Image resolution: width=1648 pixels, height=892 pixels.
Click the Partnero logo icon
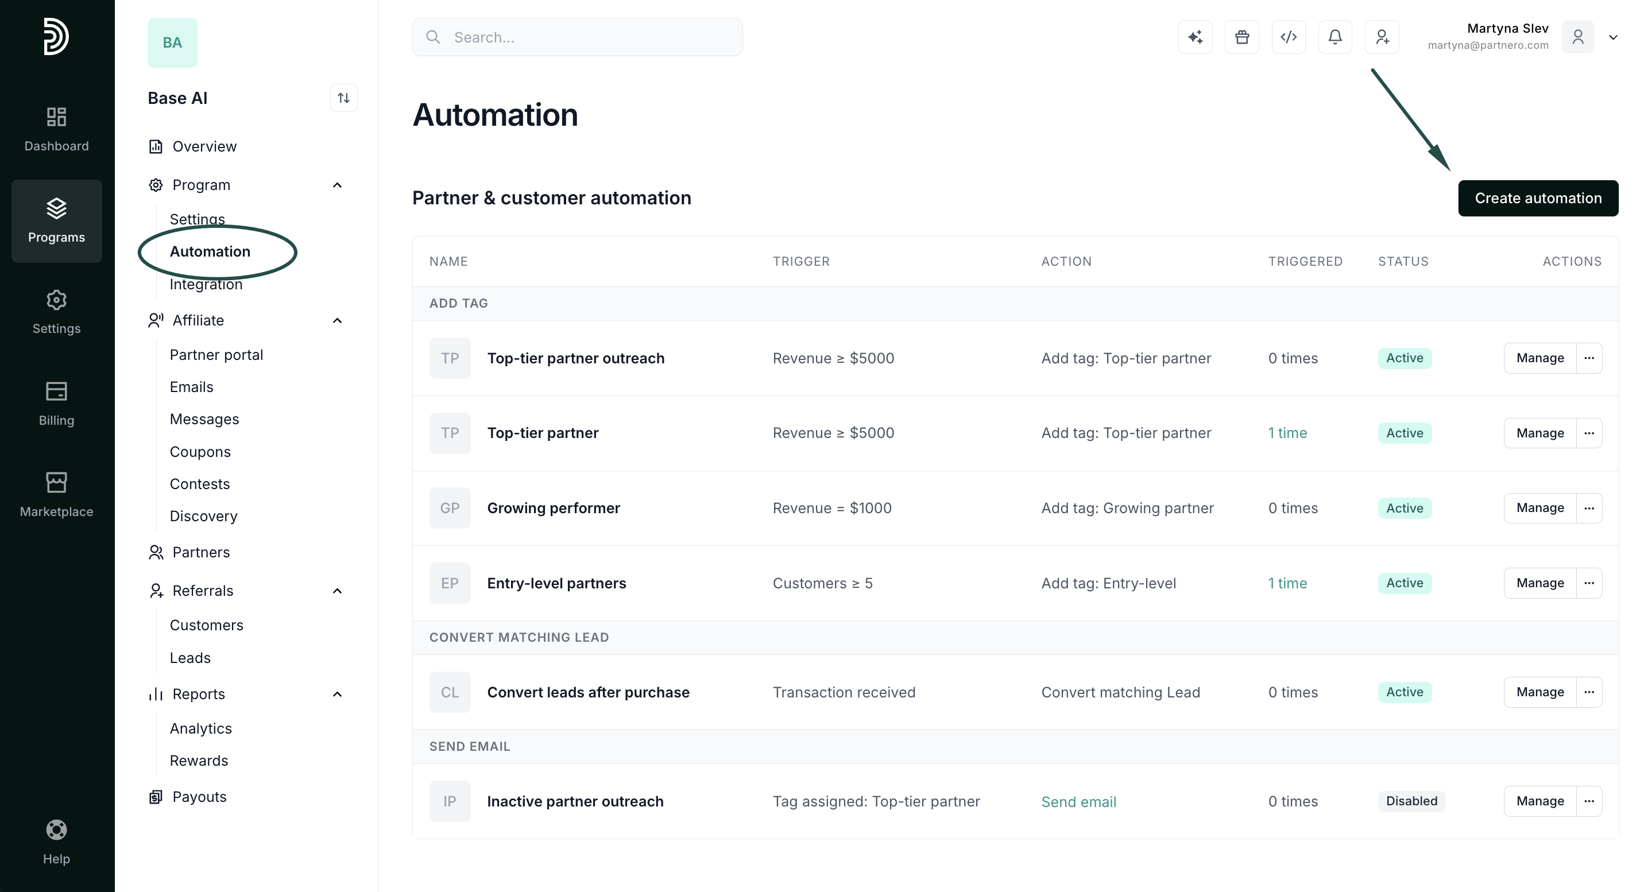pyautogui.click(x=56, y=36)
